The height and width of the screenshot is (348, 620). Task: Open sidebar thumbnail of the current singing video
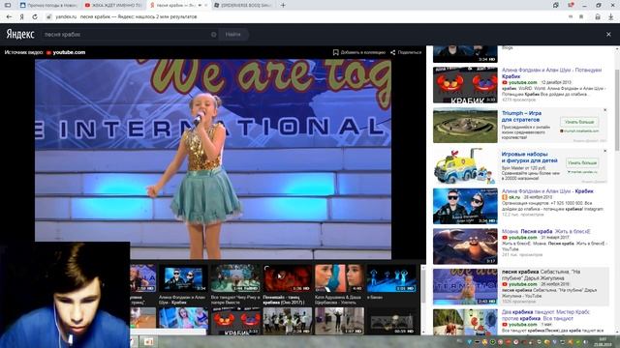pos(465,286)
